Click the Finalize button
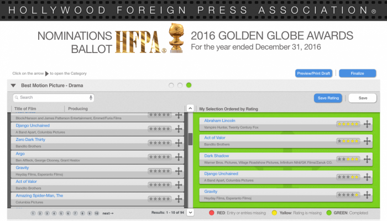 coord(357,73)
